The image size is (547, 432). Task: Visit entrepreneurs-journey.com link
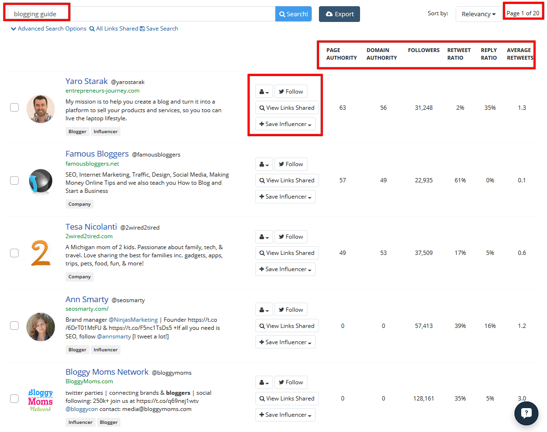pos(102,91)
